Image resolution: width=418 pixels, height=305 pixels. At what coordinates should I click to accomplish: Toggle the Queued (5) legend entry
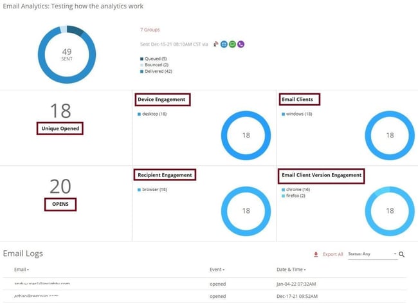pos(154,59)
